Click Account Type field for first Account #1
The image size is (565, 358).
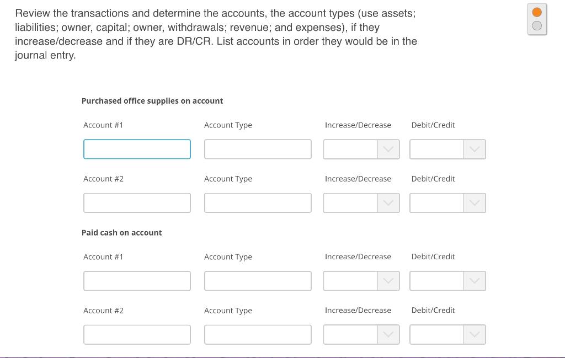click(x=258, y=149)
